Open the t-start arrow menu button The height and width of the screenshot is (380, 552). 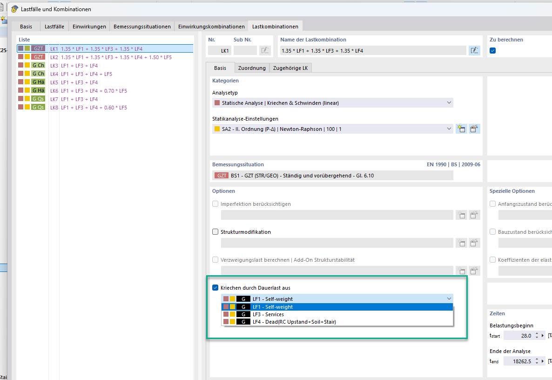click(543, 336)
